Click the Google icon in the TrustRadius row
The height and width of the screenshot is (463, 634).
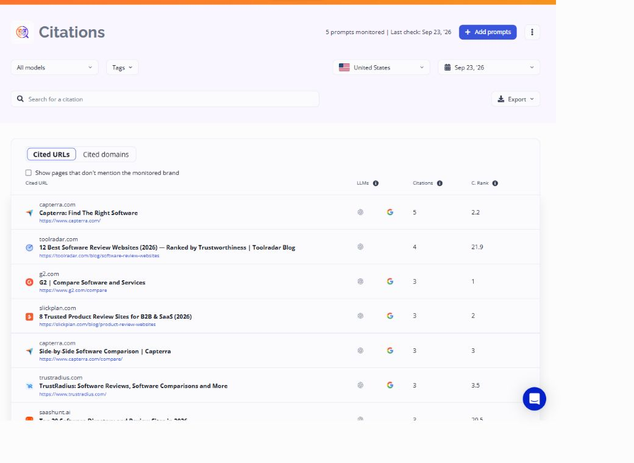point(390,386)
